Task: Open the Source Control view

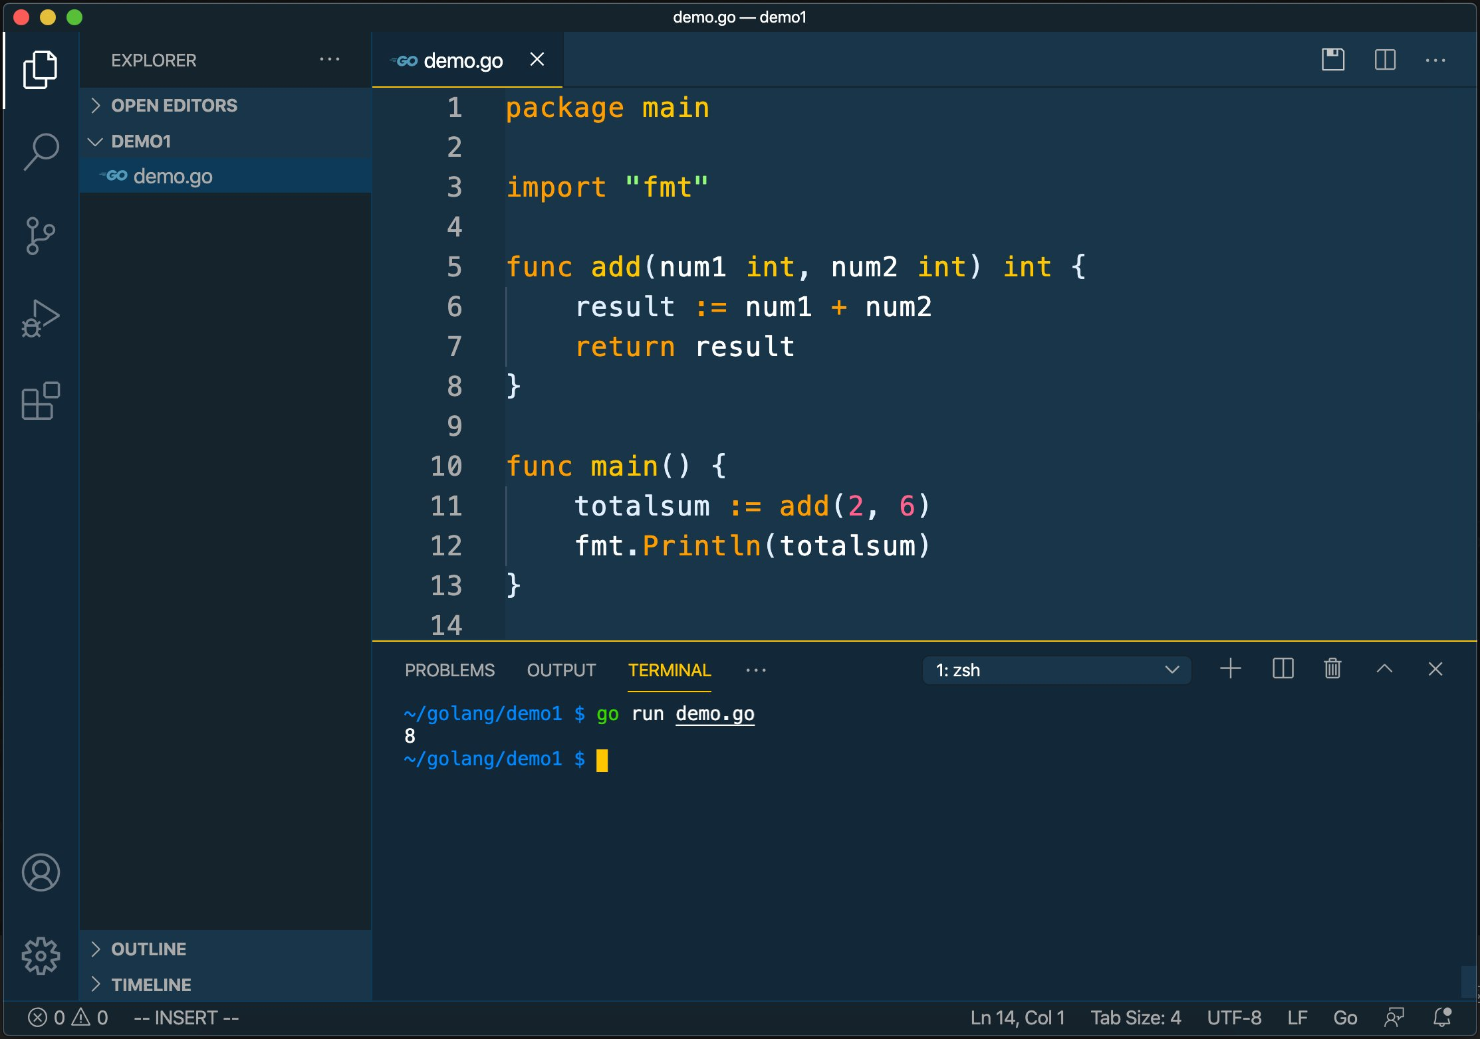Action: tap(41, 235)
